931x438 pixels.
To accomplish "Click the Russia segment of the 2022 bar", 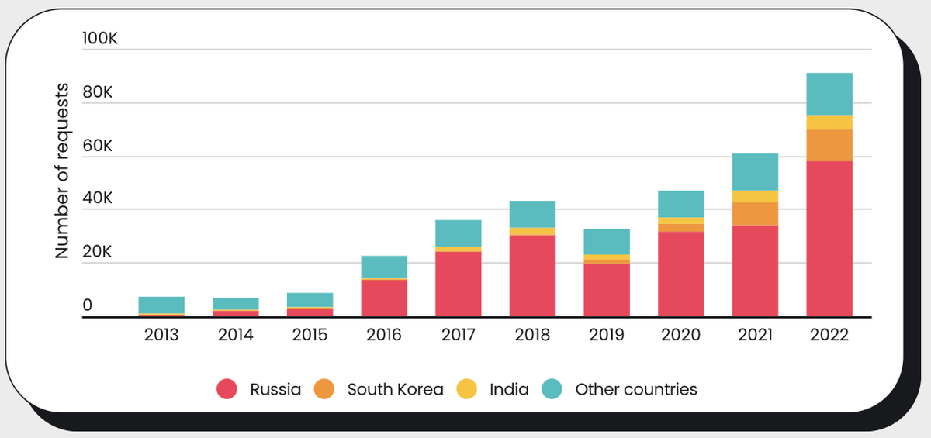I will [x=829, y=239].
